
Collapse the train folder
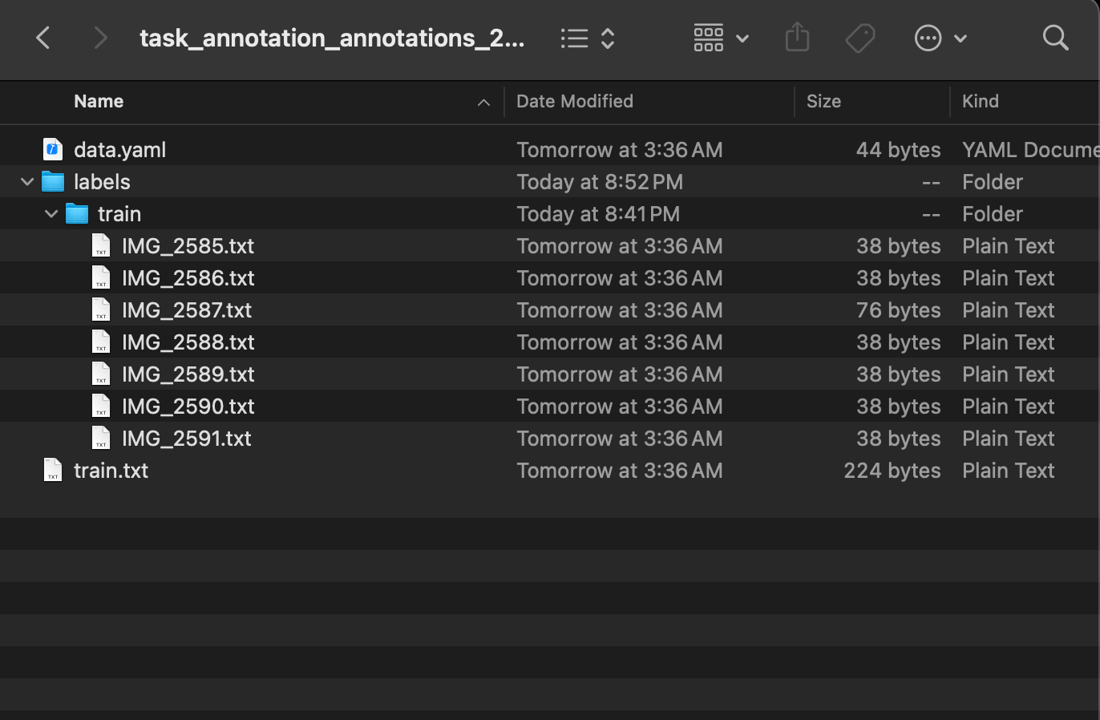point(51,214)
